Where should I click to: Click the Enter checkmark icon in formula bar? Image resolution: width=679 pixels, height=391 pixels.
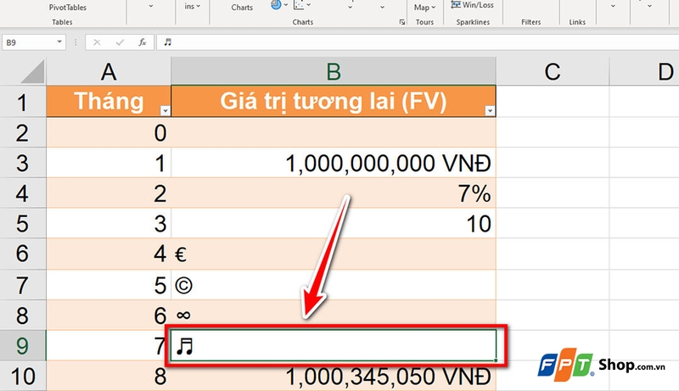[120, 42]
